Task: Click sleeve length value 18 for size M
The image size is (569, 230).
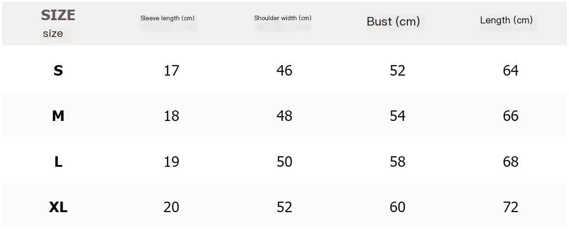Action: point(172,116)
